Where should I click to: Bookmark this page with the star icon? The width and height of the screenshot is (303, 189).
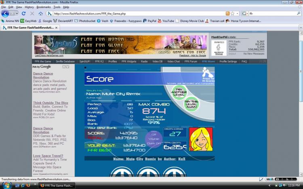[x=233, y=13]
